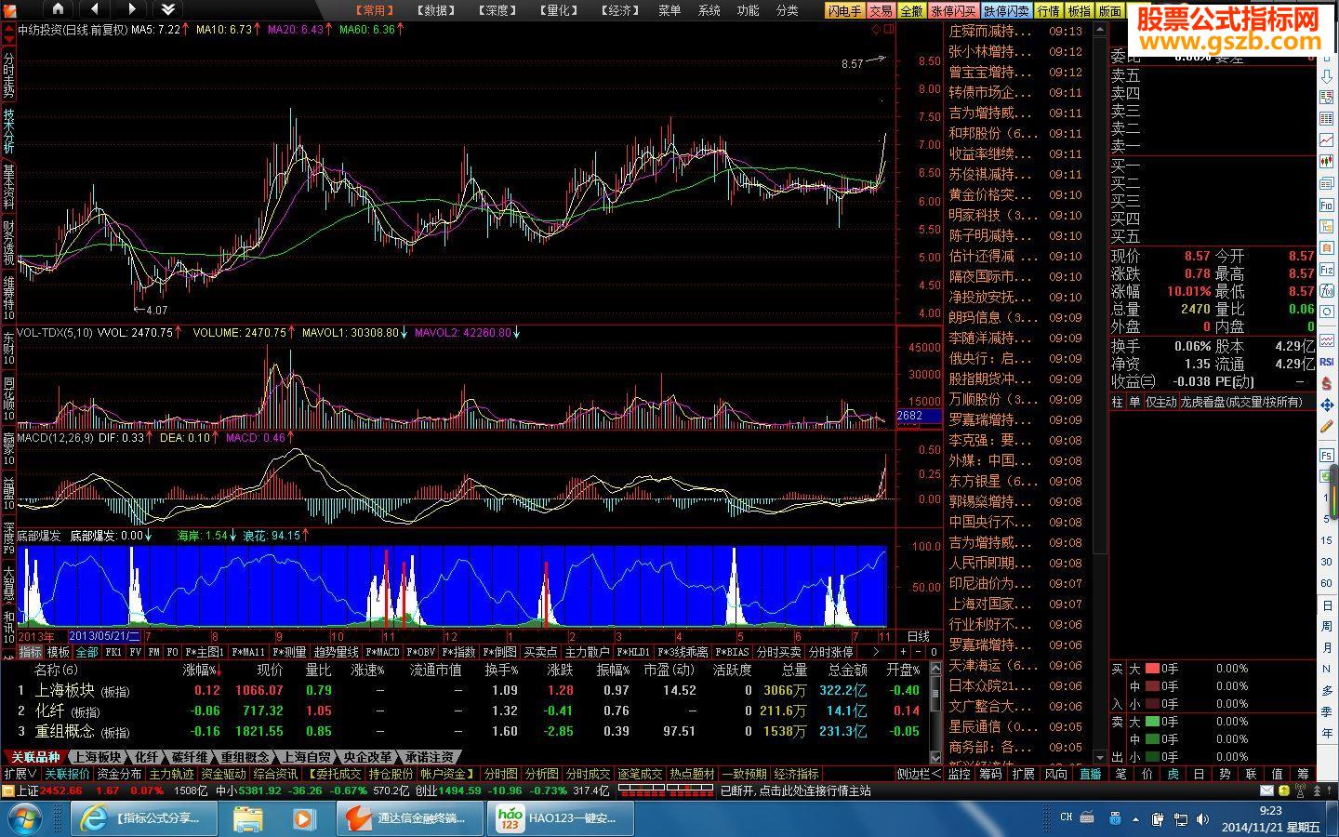Select the 60-minute period button

click(1327, 583)
